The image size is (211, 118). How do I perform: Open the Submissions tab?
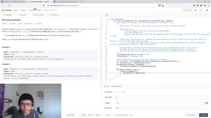tap(54, 15)
